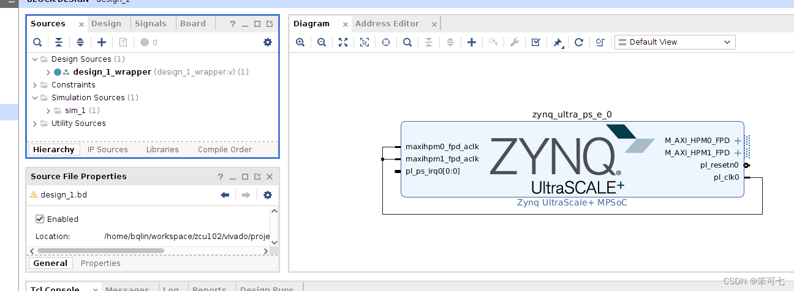Click the maxihpm0_fpd_aclk port
The height and width of the screenshot is (291, 794).
point(442,147)
